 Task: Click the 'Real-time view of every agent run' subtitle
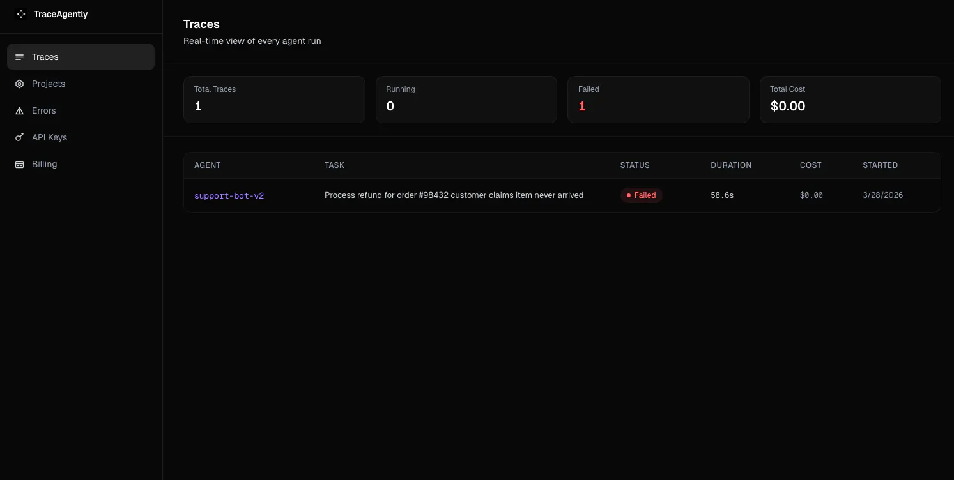(x=252, y=41)
